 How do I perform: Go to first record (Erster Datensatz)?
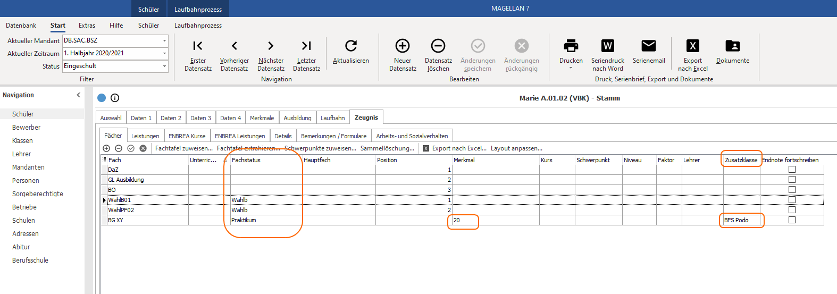(198, 55)
